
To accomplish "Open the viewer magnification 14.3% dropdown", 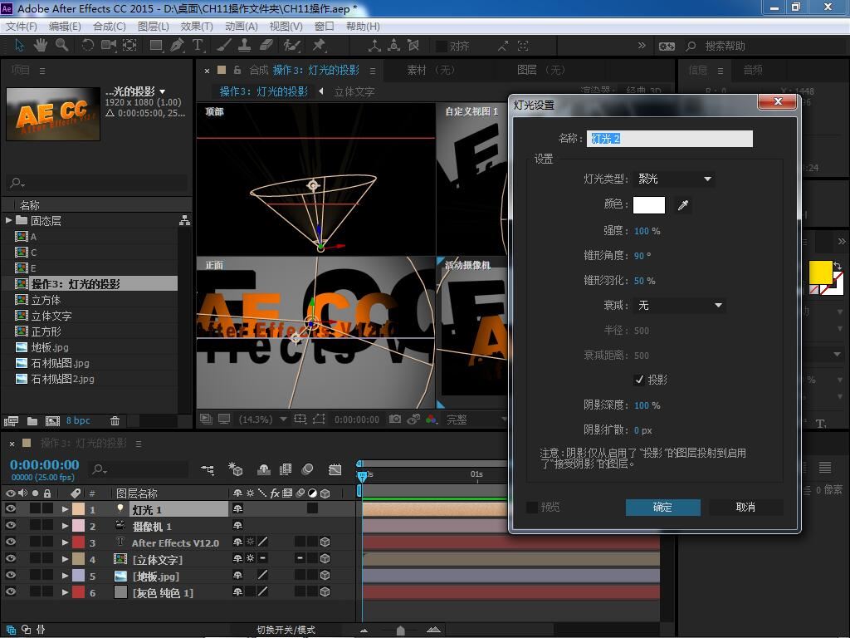I will 263,420.
